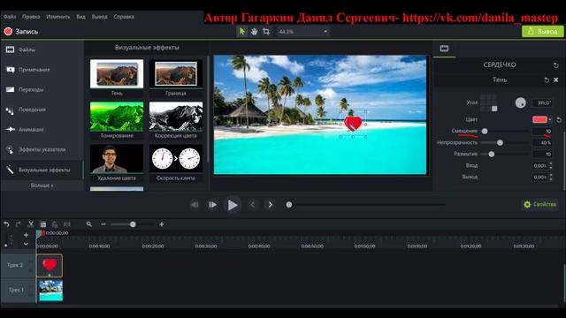
Task: Click the playback progress scrubber handle
Action: click(289, 205)
